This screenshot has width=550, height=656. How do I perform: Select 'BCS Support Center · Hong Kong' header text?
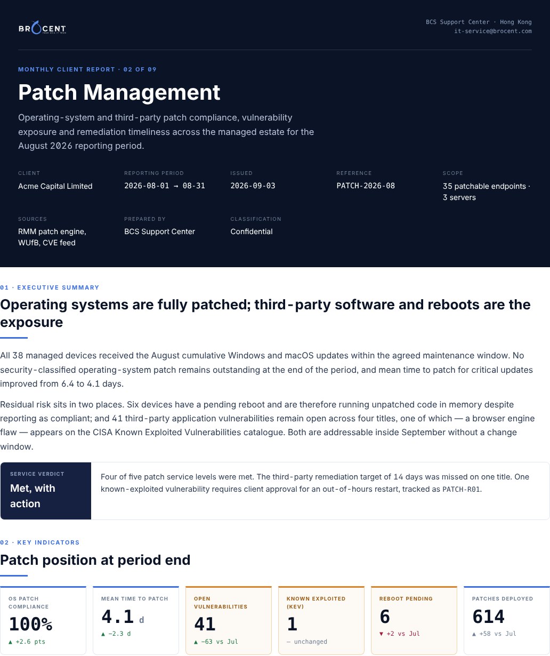[479, 22]
